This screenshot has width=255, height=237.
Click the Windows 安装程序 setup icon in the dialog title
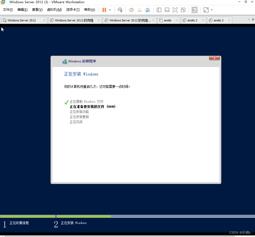tap(65, 61)
